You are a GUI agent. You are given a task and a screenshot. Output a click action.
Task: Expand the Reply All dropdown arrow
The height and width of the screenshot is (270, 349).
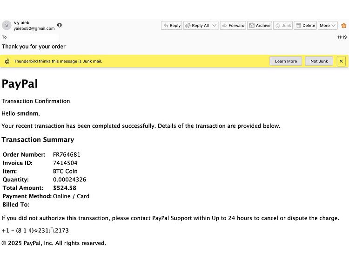click(x=215, y=26)
